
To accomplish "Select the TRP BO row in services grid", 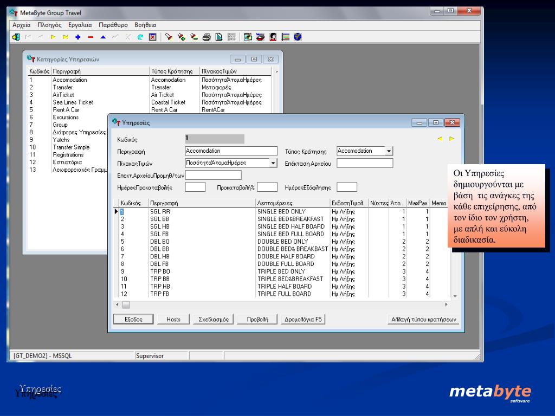I will coord(282,272).
